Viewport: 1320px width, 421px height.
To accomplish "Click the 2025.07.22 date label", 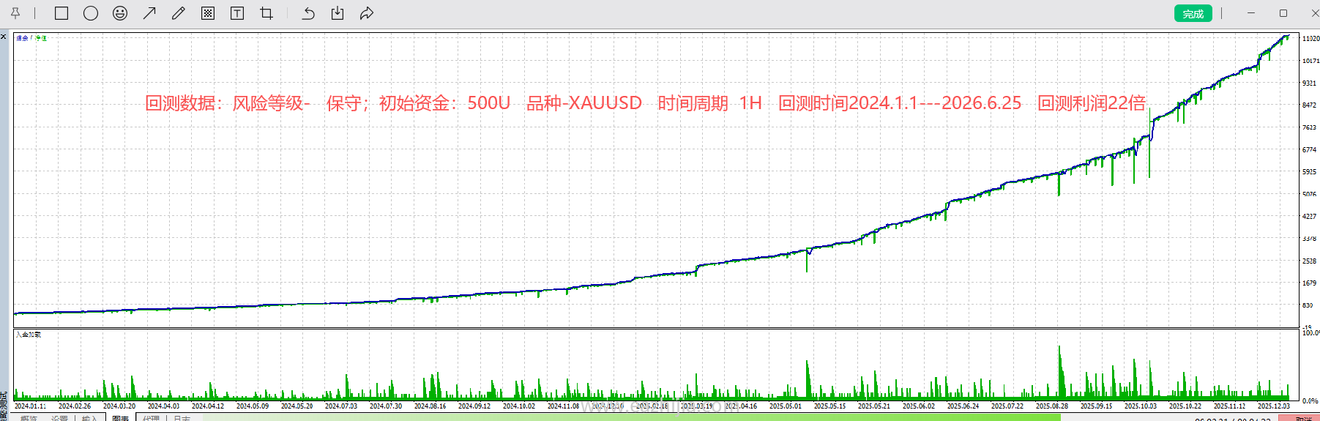I will [1007, 406].
